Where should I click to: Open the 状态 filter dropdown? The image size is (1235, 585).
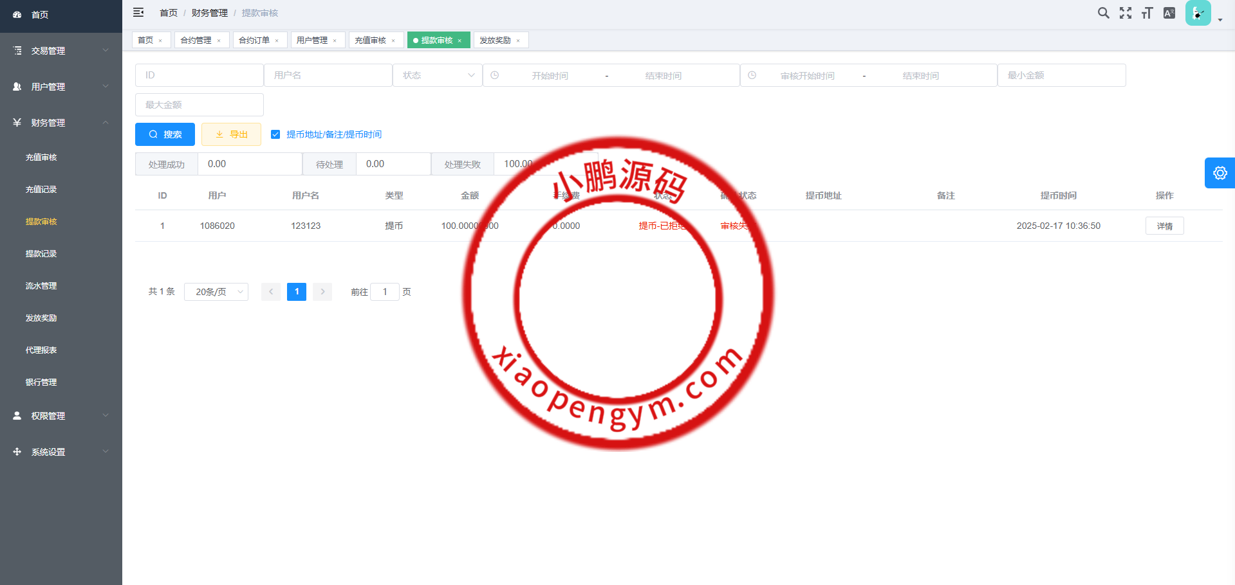pos(438,75)
